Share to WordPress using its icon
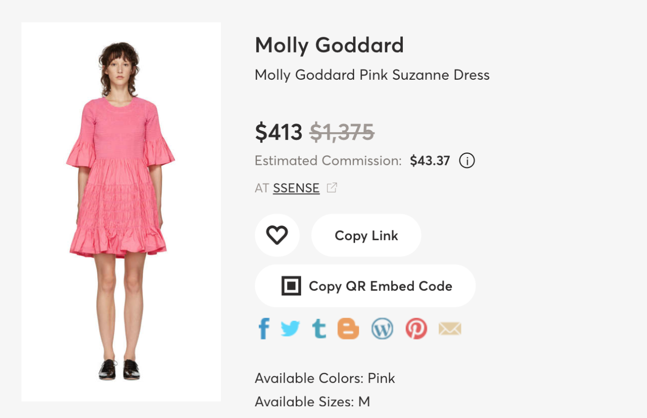The width and height of the screenshot is (647, 418). coord(382,329)
